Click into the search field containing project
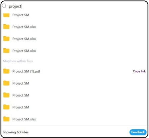Image resolution: width=149 pixels, height=138 pixels. coord(76,6)
